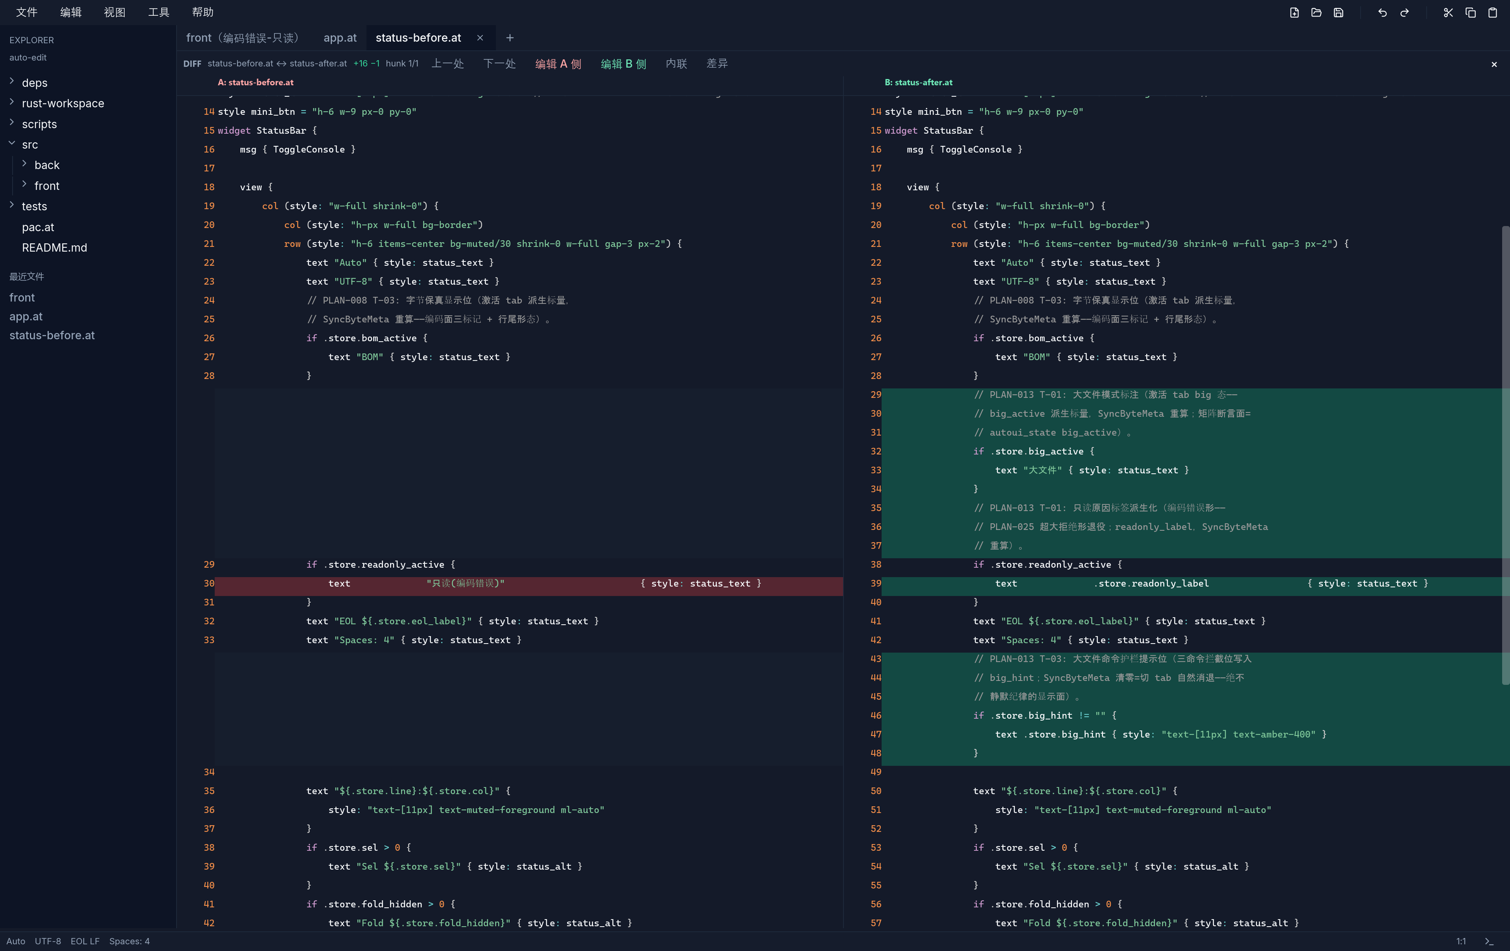Open the 工具 menu
Screen dimensions: 1510x951
tap(158, 12)
